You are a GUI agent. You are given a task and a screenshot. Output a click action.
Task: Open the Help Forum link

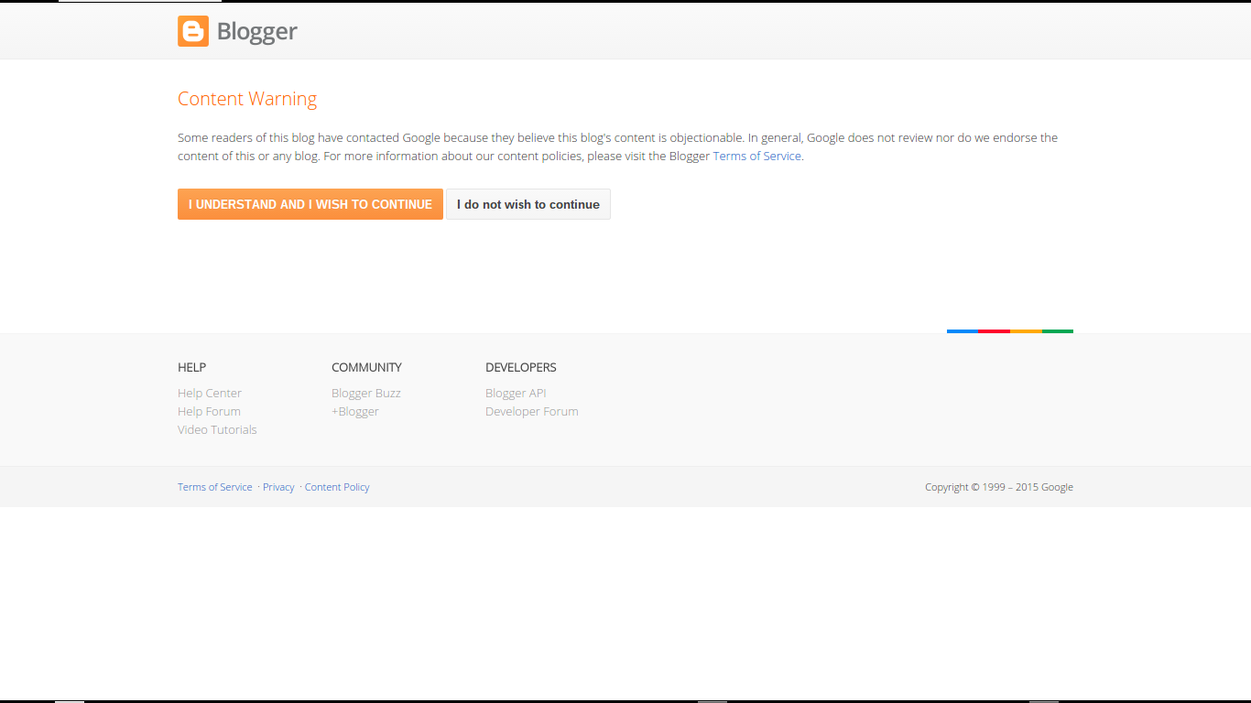pyautogui.click(x=209, y=411)
